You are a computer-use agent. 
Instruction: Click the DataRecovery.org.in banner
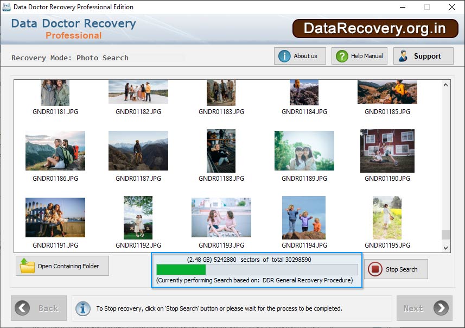[x=375, y=28]
